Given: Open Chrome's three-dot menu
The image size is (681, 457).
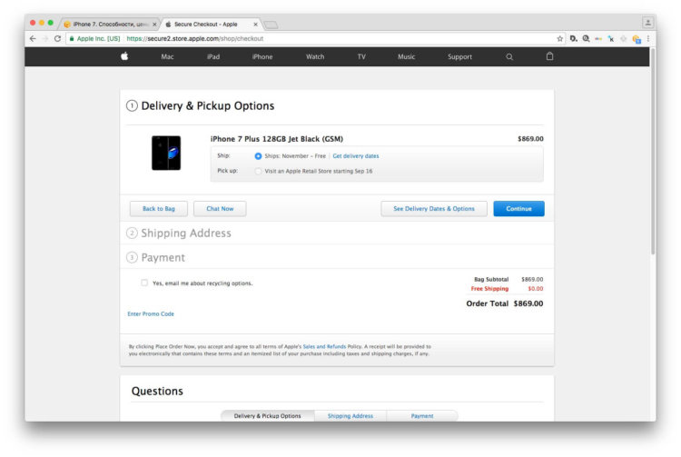Looking at the screenshot, I should point(648,39).
